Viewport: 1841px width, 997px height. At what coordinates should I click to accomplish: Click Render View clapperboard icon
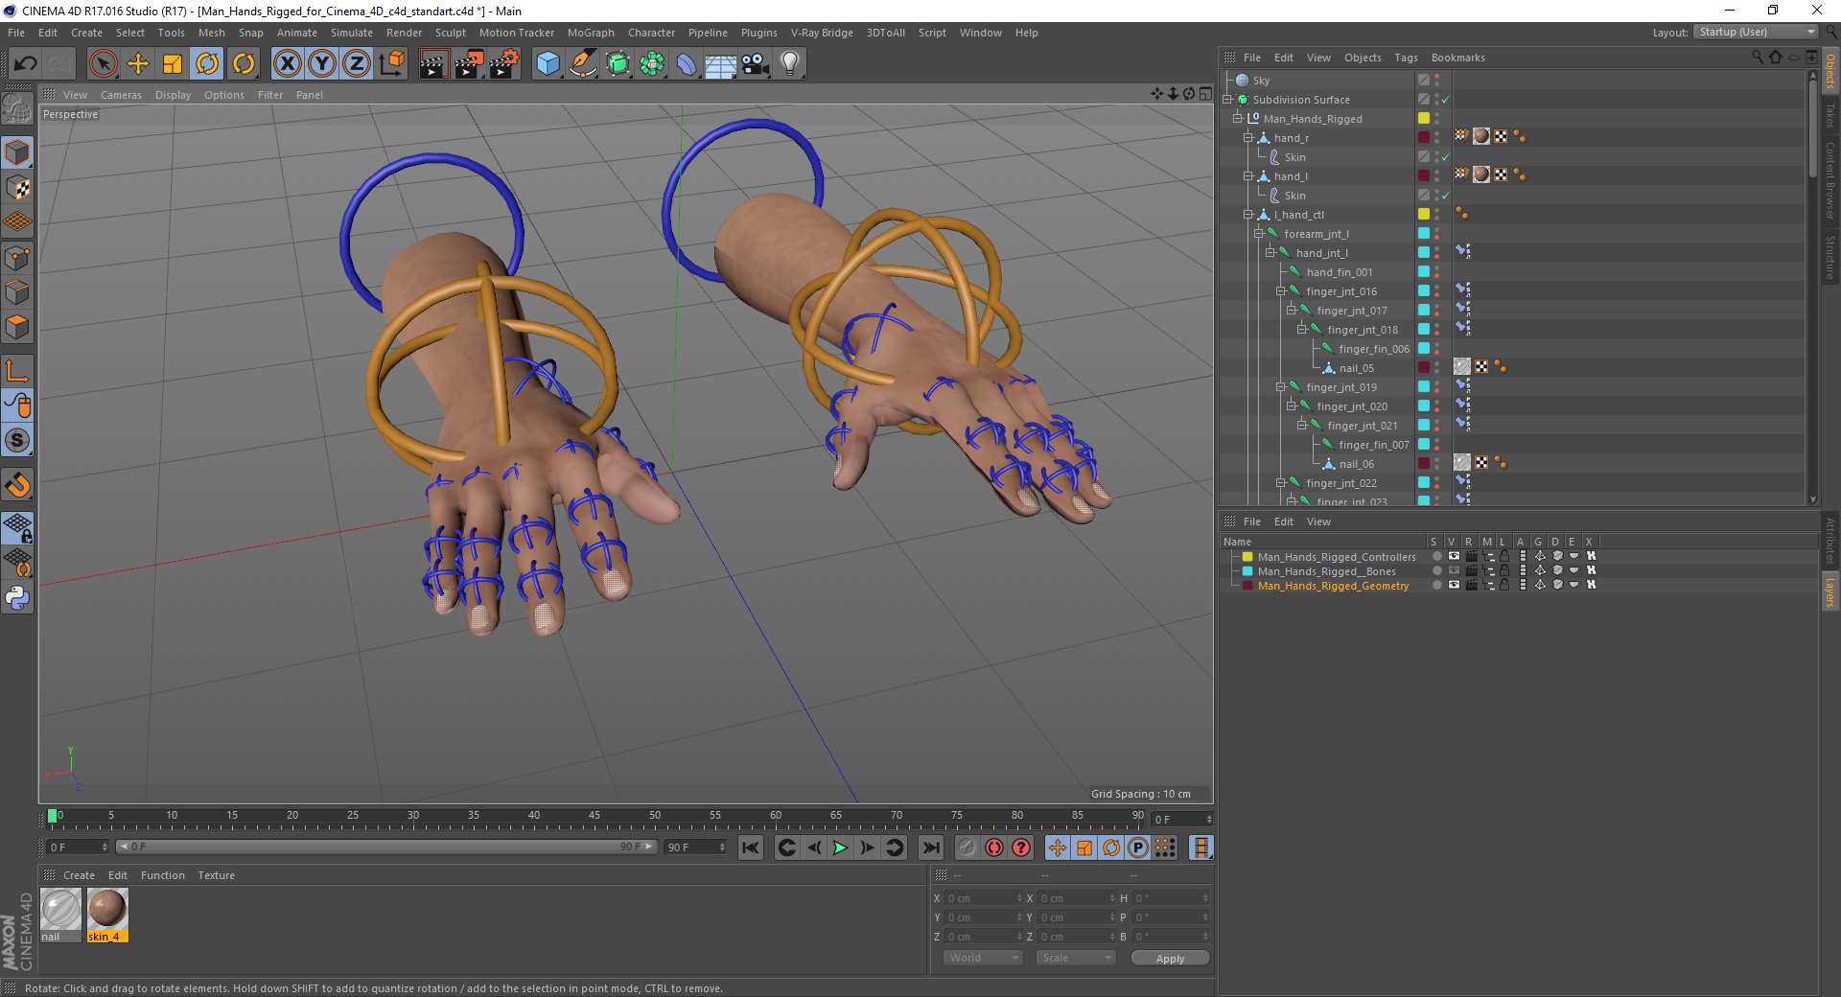[433, 64]
